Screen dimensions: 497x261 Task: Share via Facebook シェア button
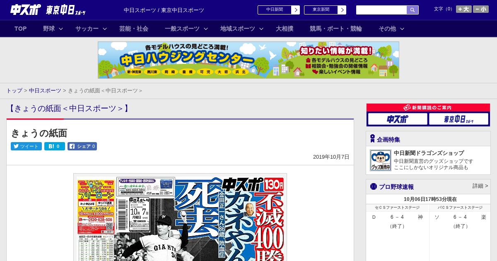pyautogui.click(x=82, y=146)
